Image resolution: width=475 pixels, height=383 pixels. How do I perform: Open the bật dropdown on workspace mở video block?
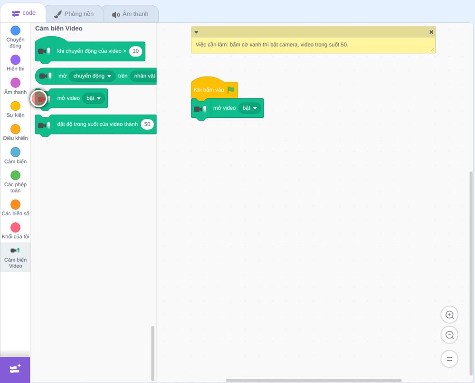click(250, 108)
